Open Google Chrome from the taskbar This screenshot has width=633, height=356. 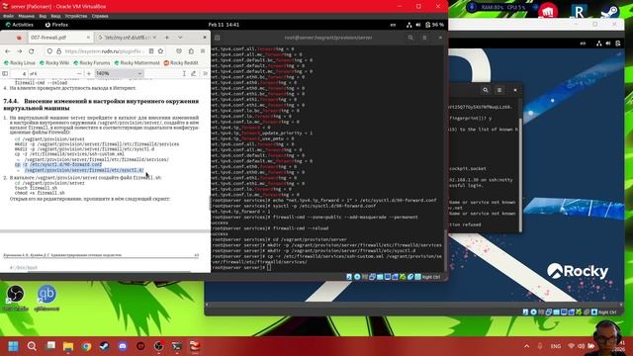tap(86, 346)
